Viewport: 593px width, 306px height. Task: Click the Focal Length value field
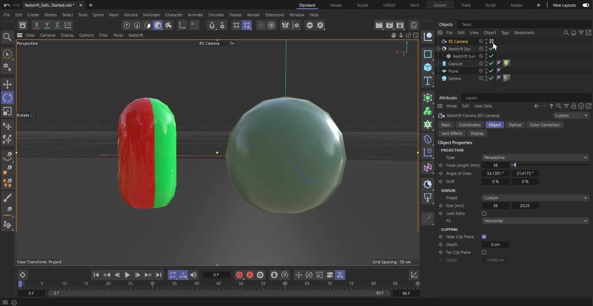pyautogui.click(x=495, y=165)
